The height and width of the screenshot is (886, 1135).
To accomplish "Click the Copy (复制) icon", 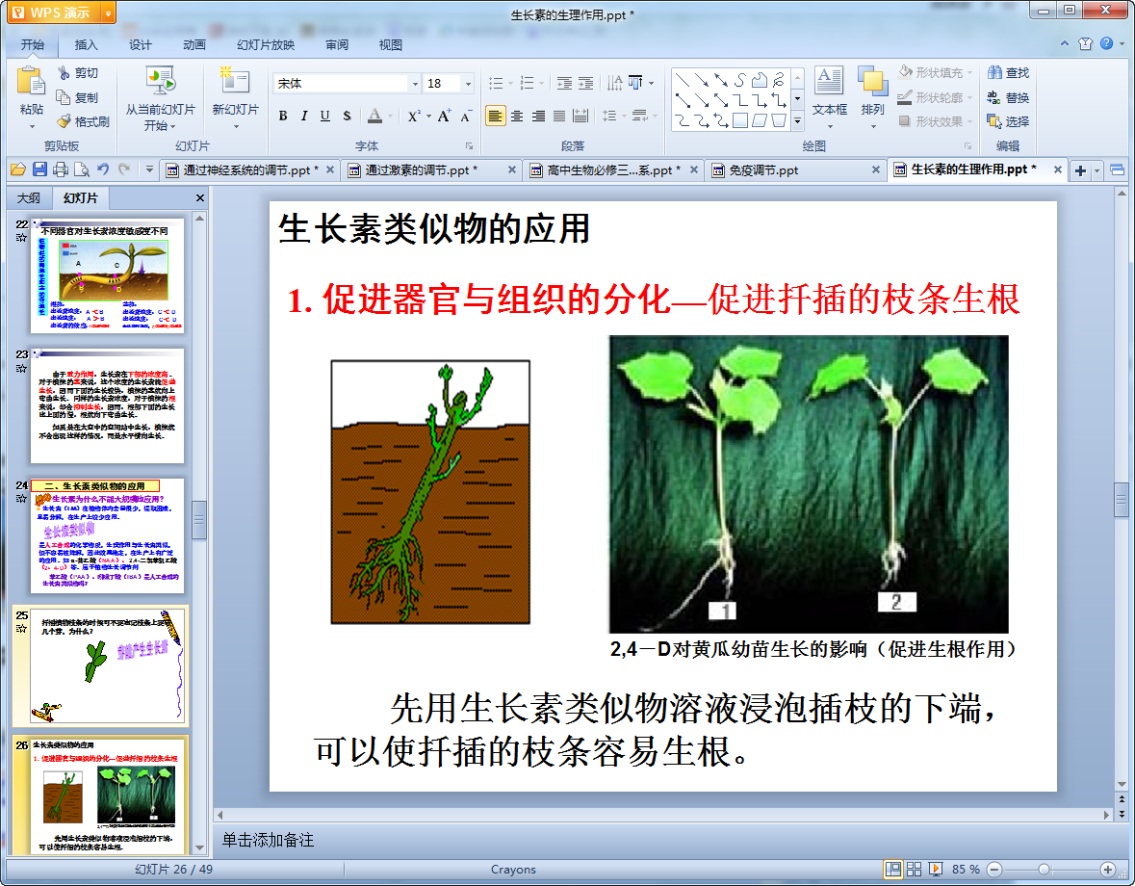I will pyautogui.click(x=64, y=97).
